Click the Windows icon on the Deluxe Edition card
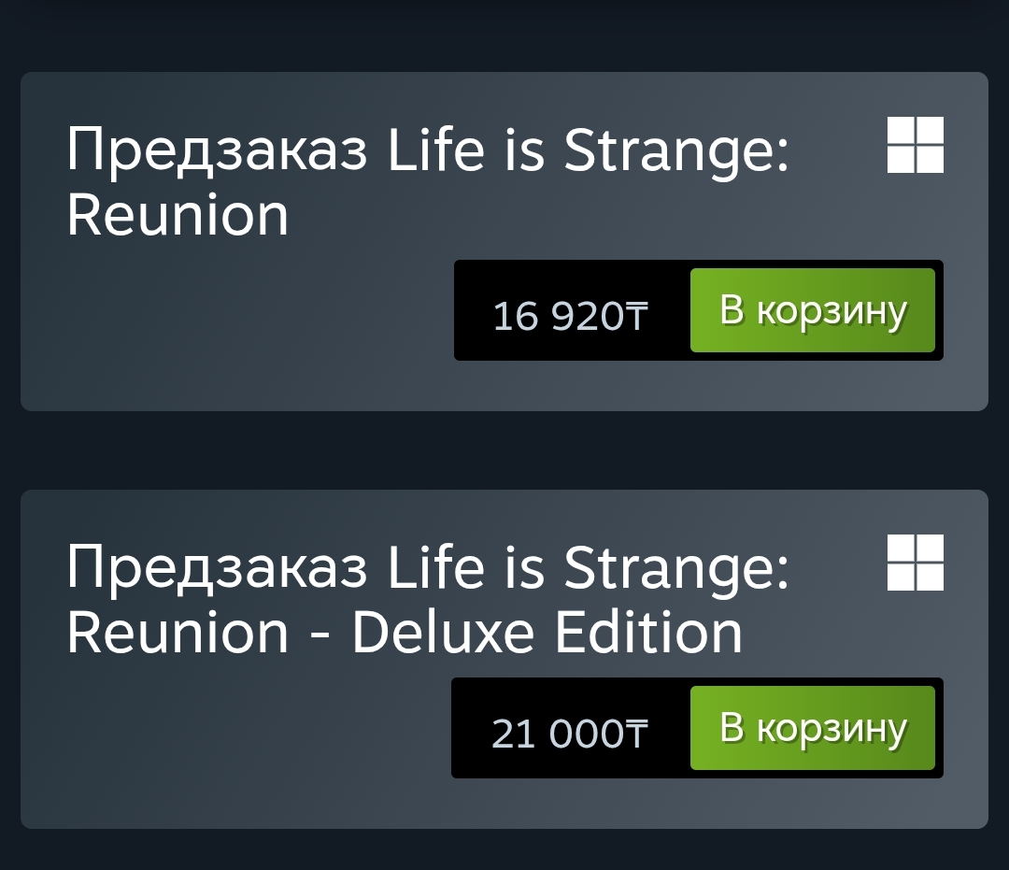This screenshot has height=870, width=1009. tap(915, 563)
